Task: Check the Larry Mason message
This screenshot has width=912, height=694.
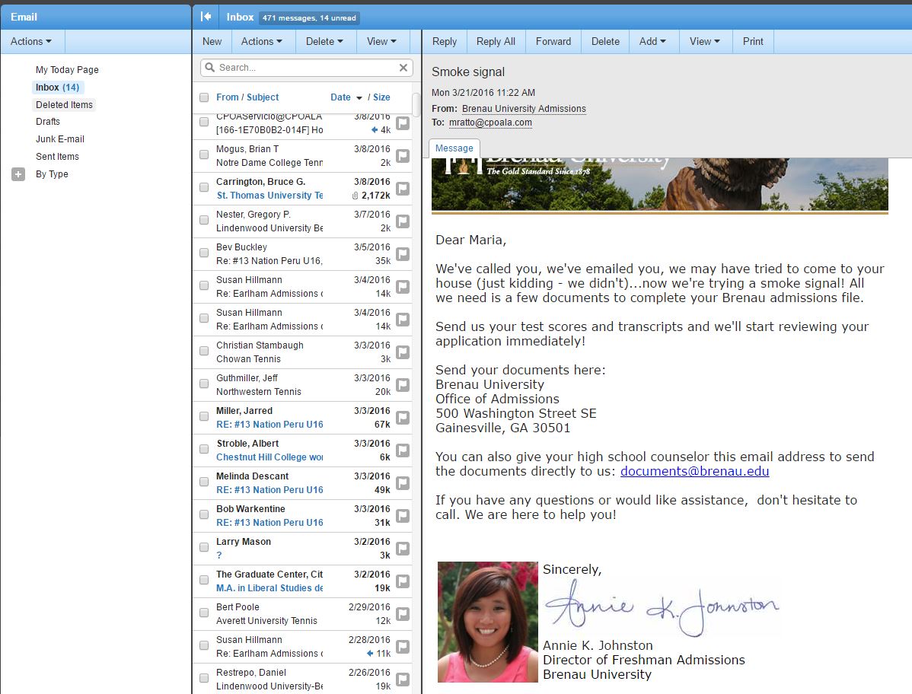Action: tap(204, 547)
